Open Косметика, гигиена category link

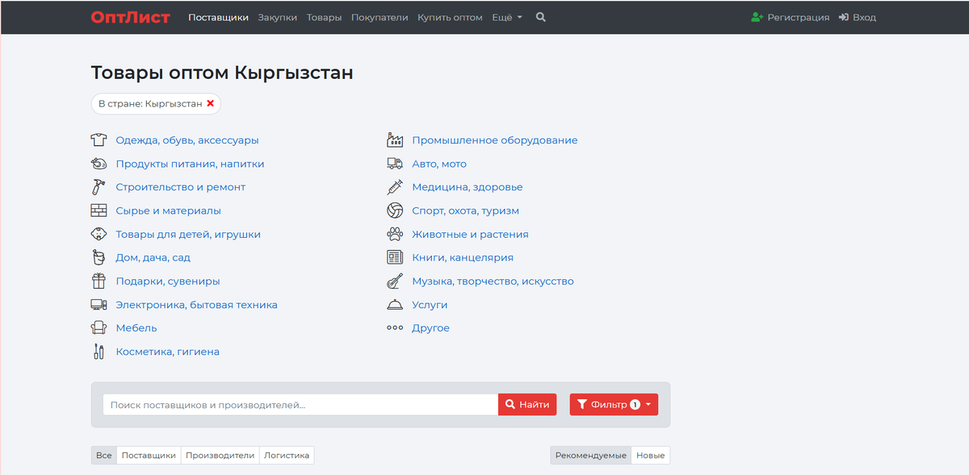click(167, 352)
